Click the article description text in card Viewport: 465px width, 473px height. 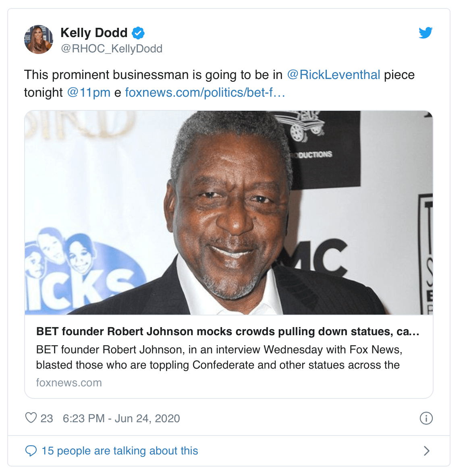[x=219, y=357]
